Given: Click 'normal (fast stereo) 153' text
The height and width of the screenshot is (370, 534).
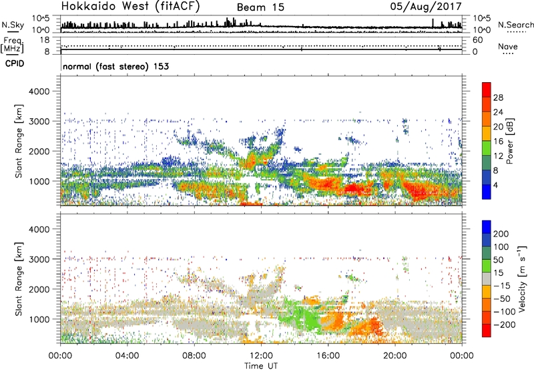Looking at the screenshot, I should tap(115, 66).
